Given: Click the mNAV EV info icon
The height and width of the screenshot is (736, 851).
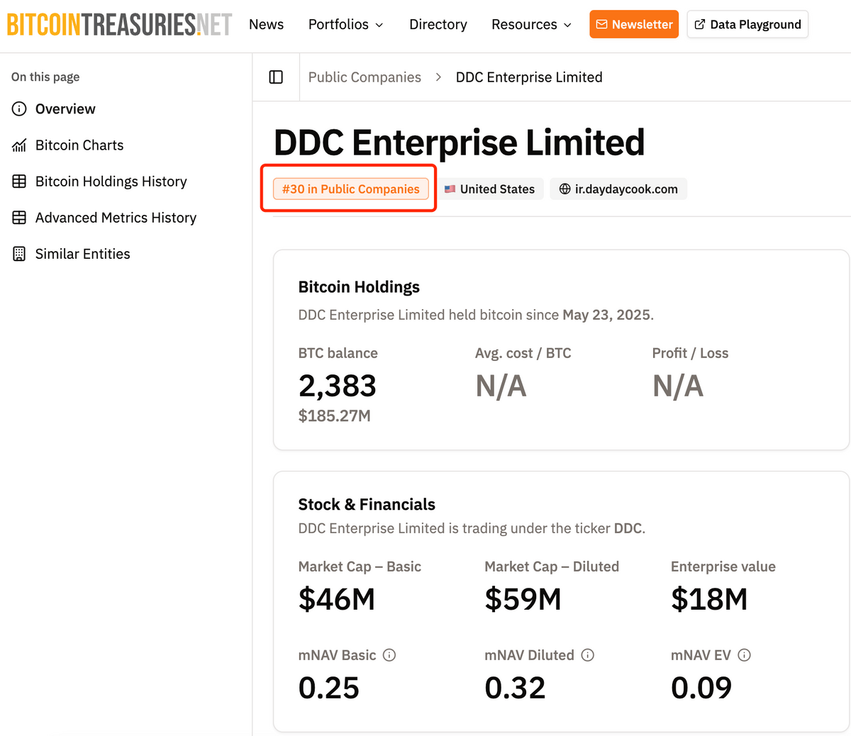Looking at the screenshot, I should pyautogui.click(x=744, y=655).
